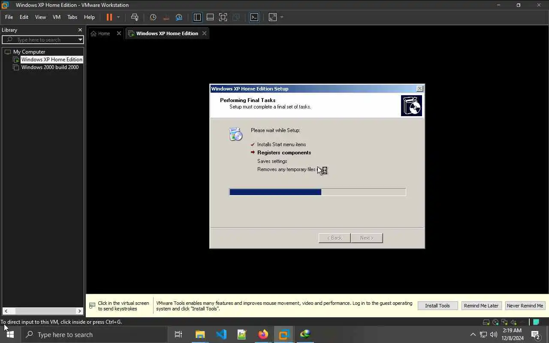Click the network adapter status icon
Screen dimensions: 549x343
[504, 322]
